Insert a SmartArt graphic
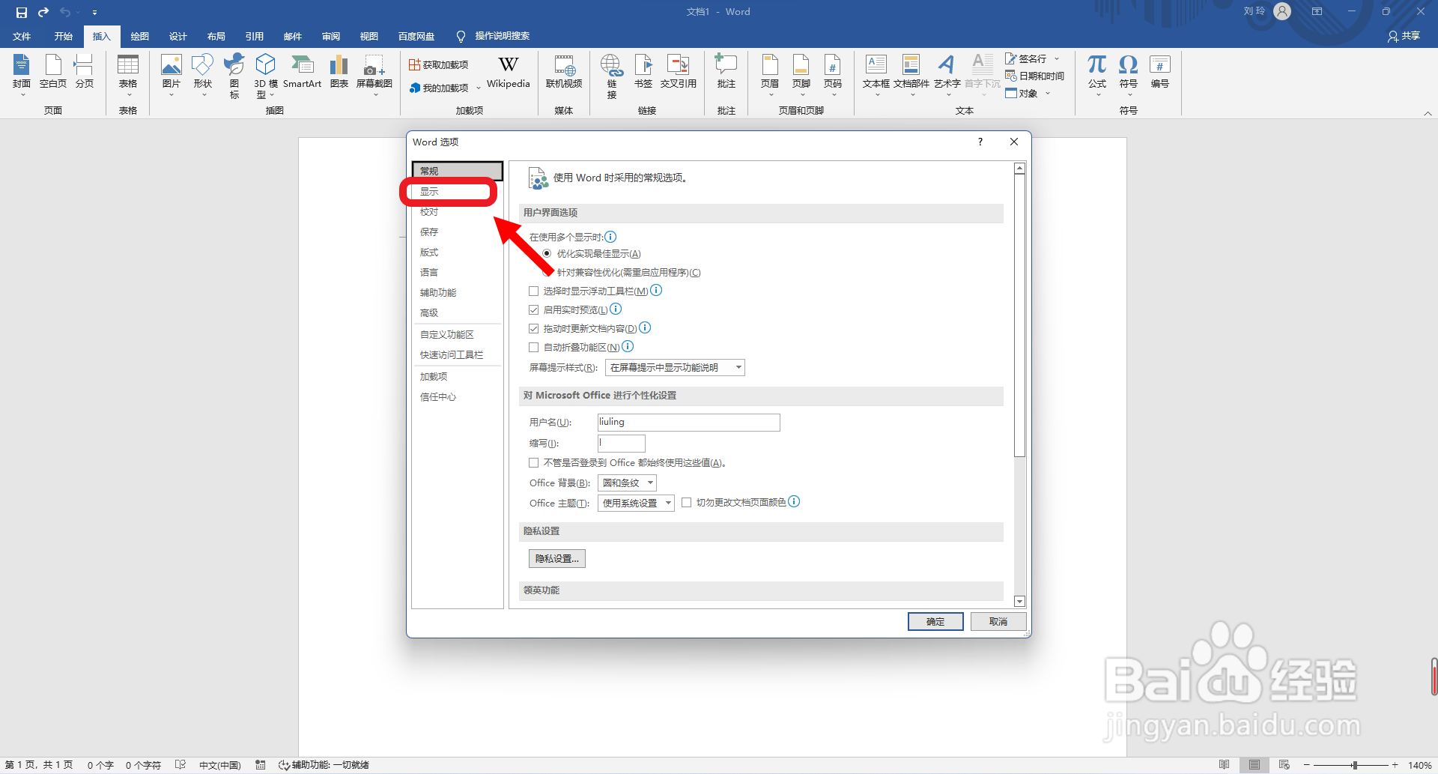This screenshot has height=774, width=1438. tap(302, 72)
